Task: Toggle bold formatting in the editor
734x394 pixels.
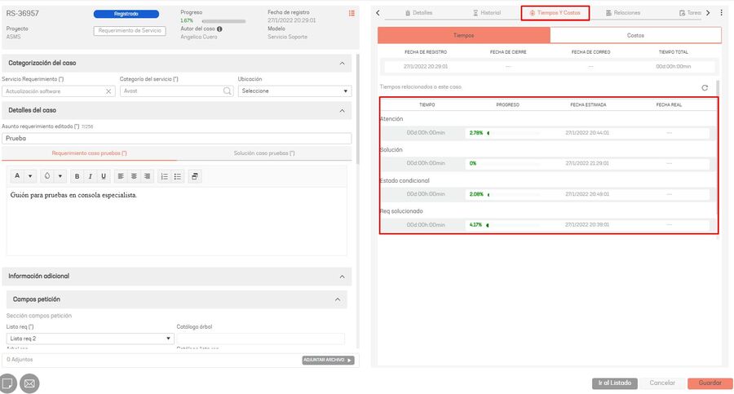Action: click(77, 176)
